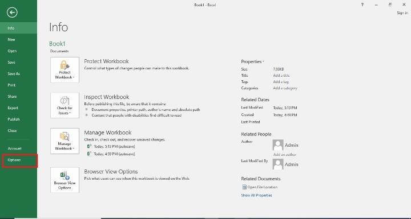Go to the Open tab

point(18,51)
